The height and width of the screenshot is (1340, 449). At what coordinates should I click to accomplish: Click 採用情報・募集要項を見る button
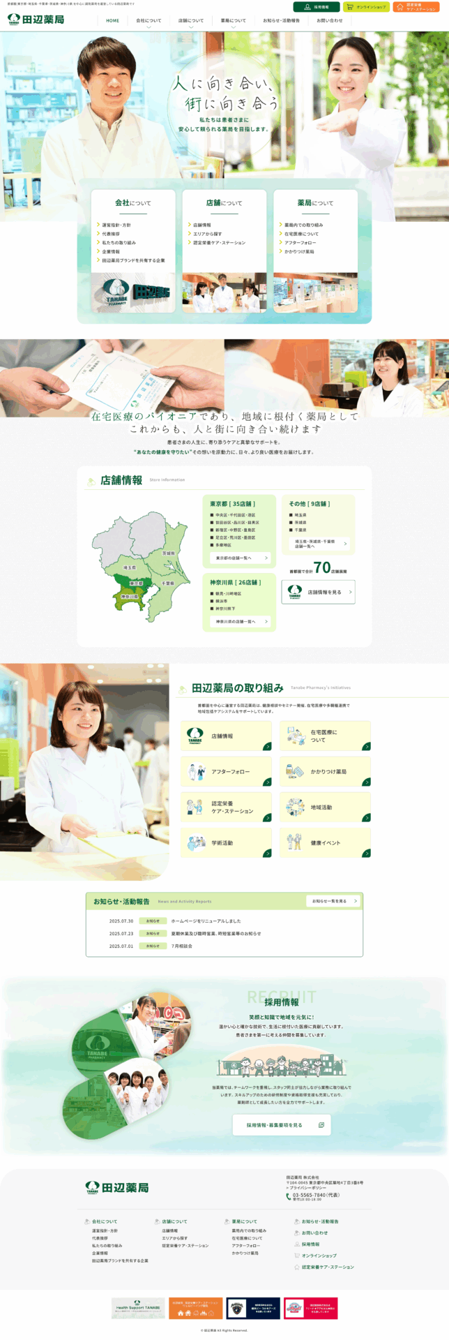[x=281, y=1124]
